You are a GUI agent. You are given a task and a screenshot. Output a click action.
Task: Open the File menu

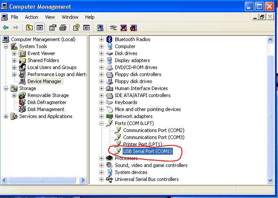coord(14,17)
